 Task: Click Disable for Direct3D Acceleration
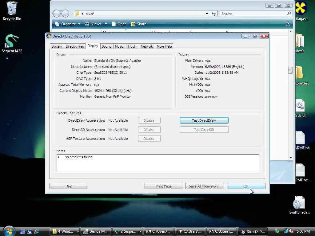coord(149,130)
